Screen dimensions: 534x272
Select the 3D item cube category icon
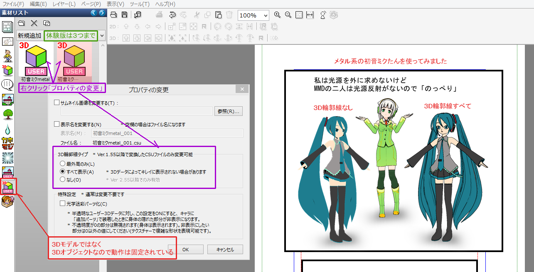click(x=7, y=71)
